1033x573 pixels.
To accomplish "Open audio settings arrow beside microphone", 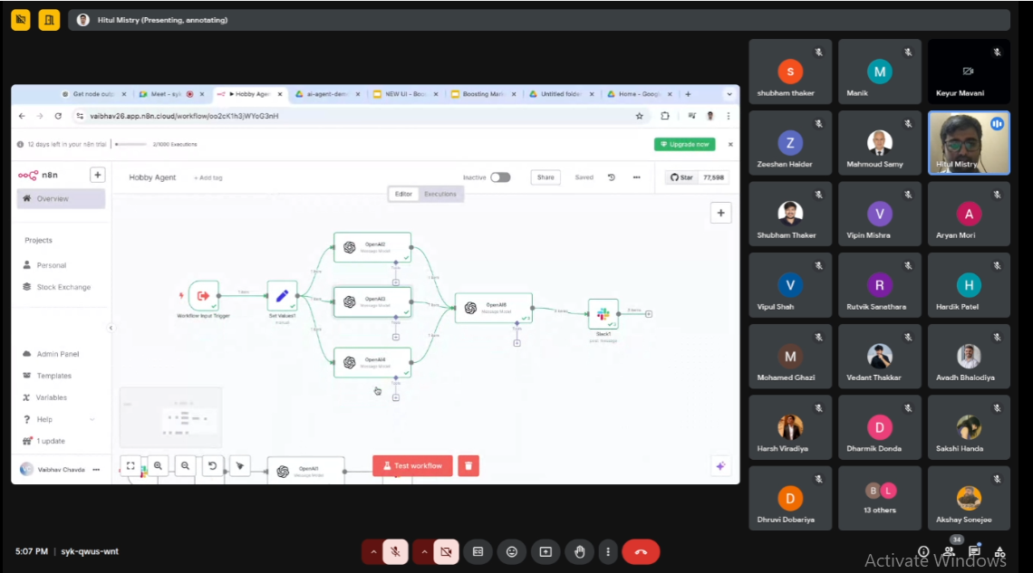I will (x=372, y=551).
